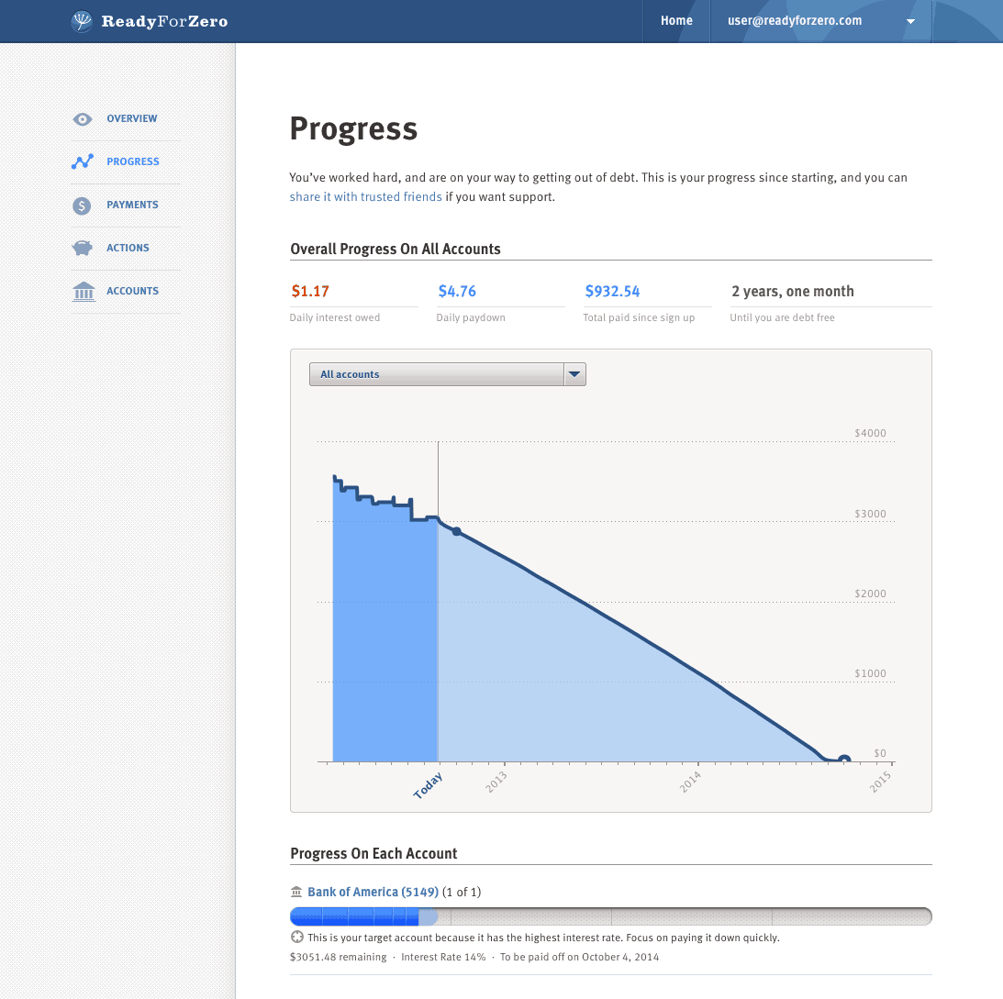Image resolution: width=1003 pixels, height=999 pixels.
Task: Click the bank icon beside Bank of America
Action: pyautogui.click(x=296, y=892)
